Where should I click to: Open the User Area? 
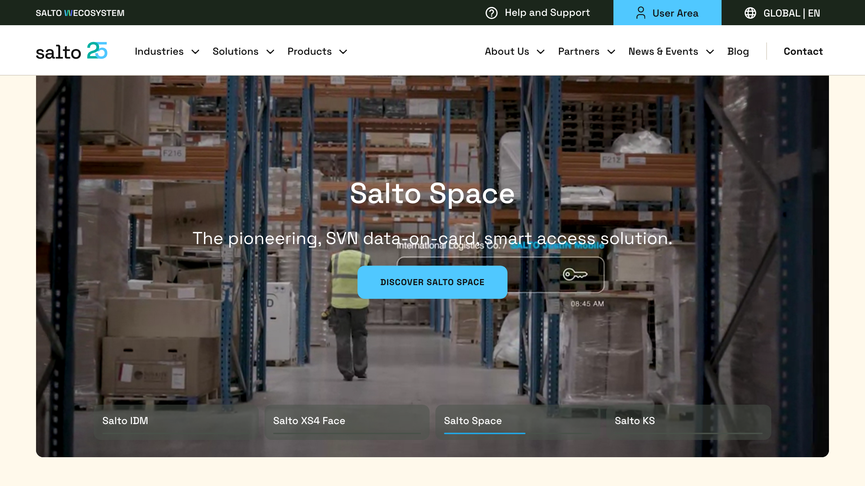667,13
